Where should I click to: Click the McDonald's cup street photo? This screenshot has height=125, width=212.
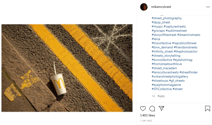[67, 68]
